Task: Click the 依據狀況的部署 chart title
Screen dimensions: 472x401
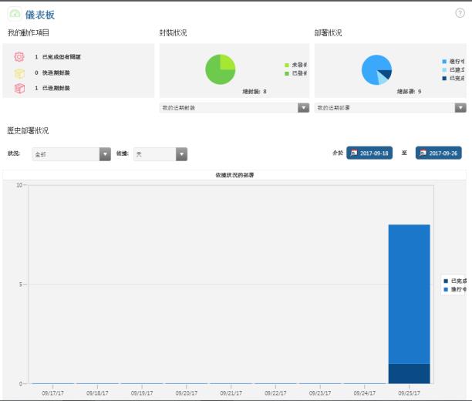Action: (234, 175)
